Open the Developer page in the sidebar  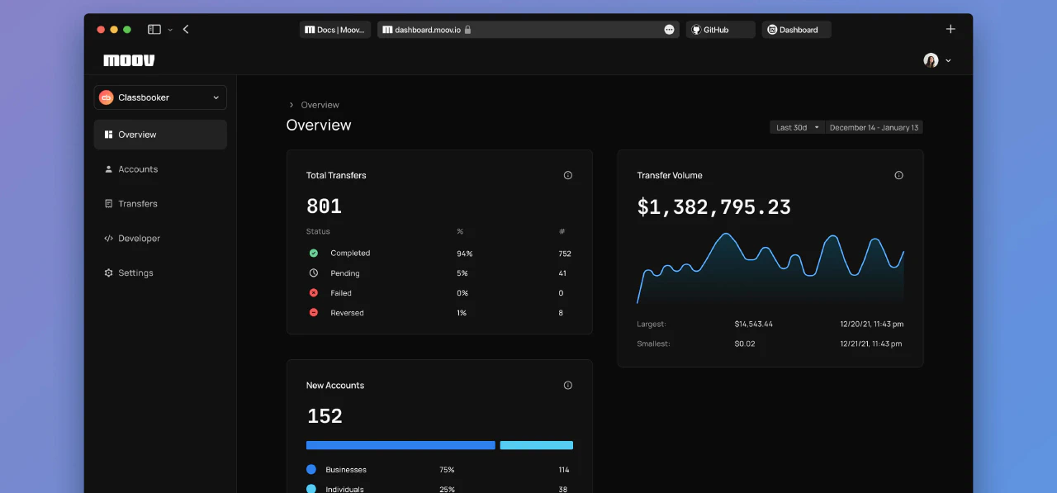coord(160,239)
